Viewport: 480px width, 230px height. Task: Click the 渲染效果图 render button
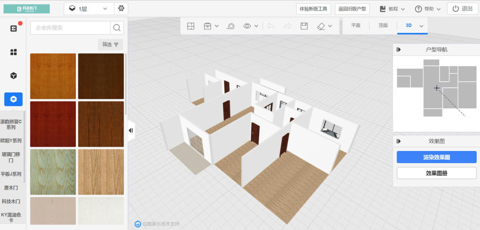pyautogui.click(x=436, y=157)
